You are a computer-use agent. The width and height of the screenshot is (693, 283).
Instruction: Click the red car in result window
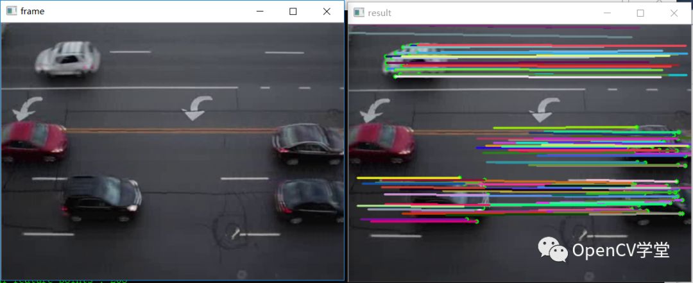pos(381,143)
